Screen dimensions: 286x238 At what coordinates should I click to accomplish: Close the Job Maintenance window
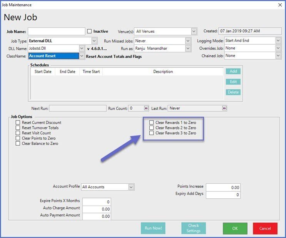[x=279, y=5]
